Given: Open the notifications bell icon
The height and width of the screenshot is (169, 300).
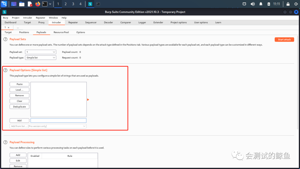Looking at the screenshot, I should point(261,4).
